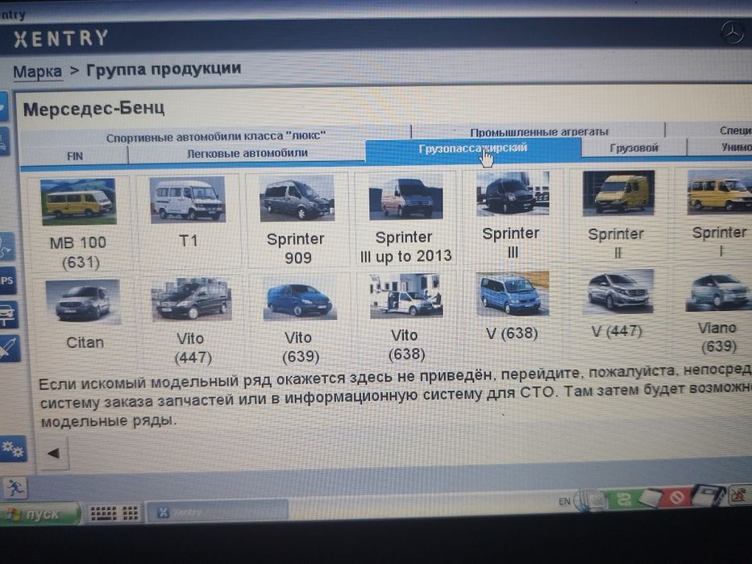Open the gears settings icon in sidebar
The height and width of the screenshot is (564, 752).
coord(13,449)
